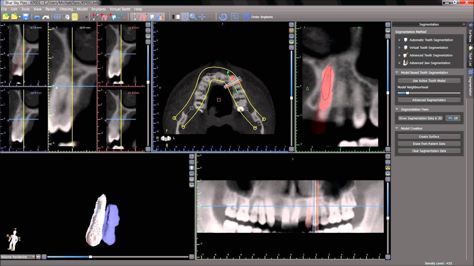Image resolution: width=474 pixels, height=266 pixels.
Task: Click the blue table layout icon
Action: 57,17
